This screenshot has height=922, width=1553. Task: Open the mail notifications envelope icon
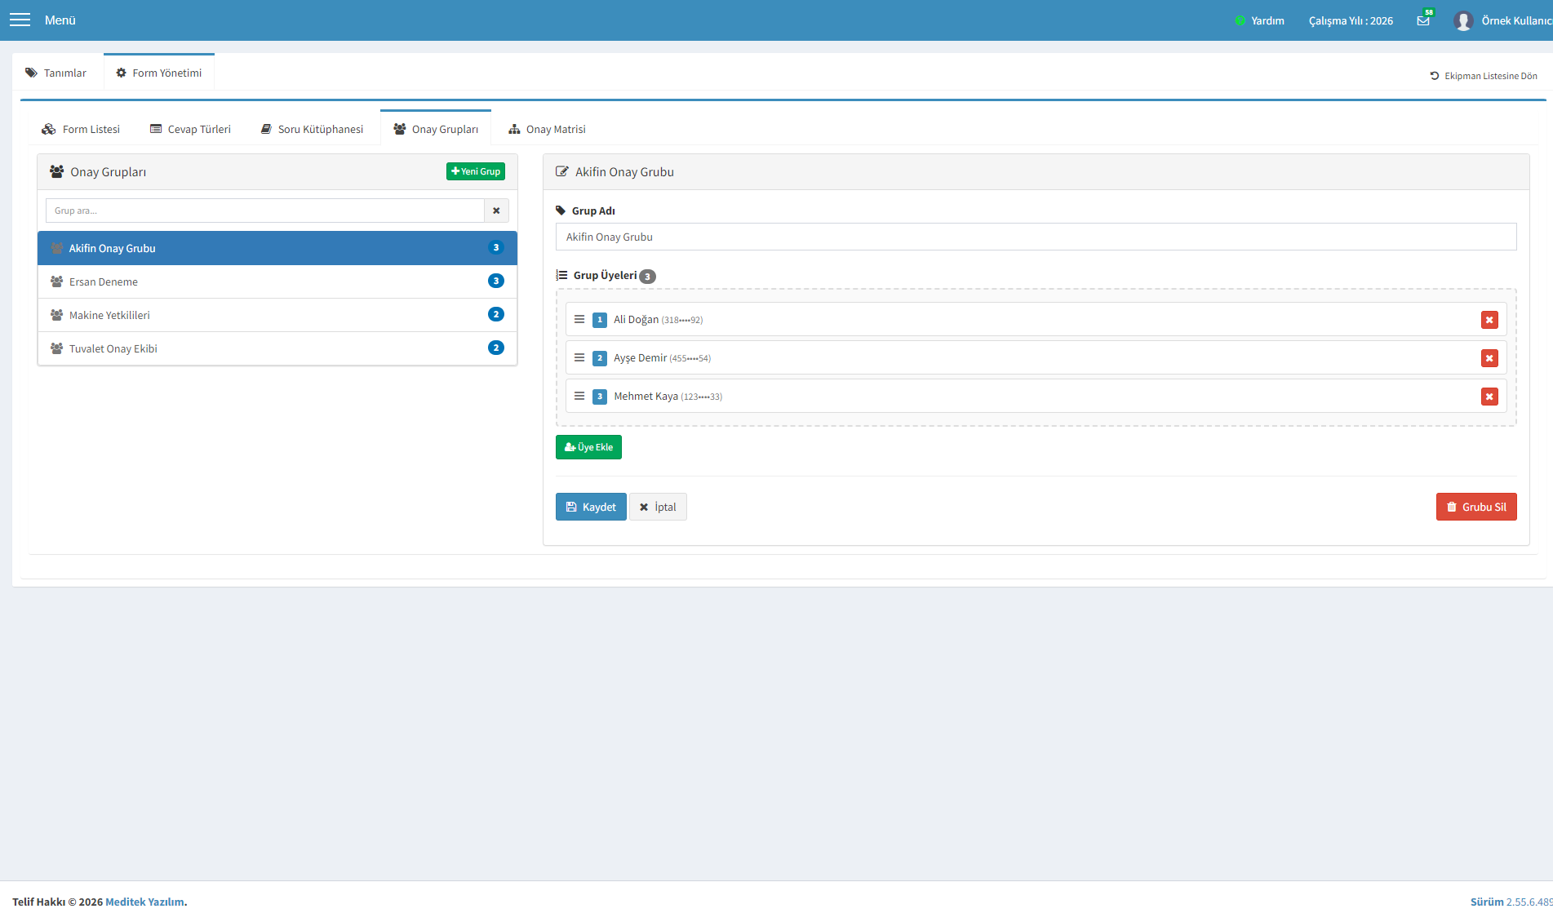(1423, 20)
